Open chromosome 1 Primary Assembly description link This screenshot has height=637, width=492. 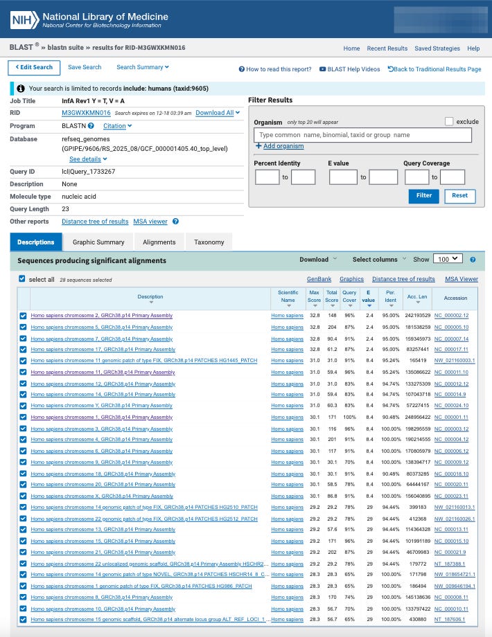click(x=102, y=418)
